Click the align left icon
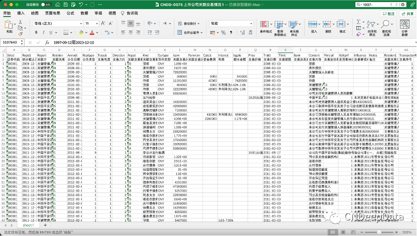Viewport: 417px width, 236px height. (123, 32)
